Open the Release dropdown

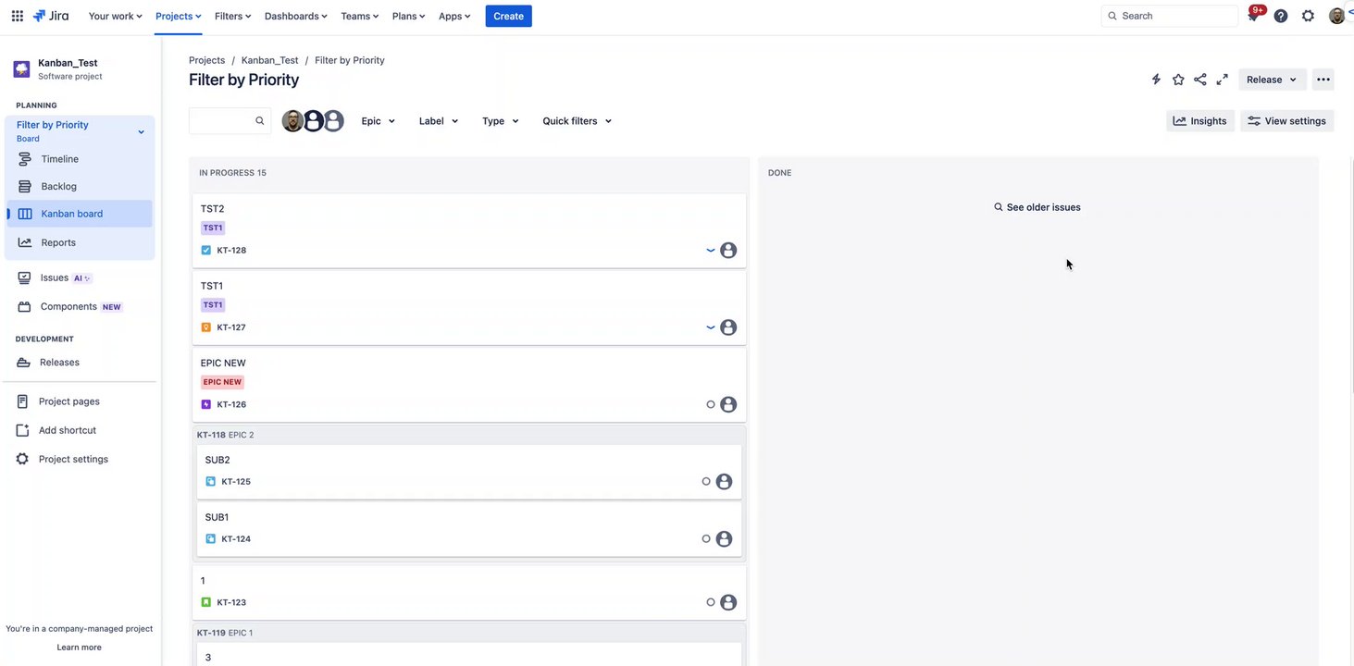pos(1272,80)
